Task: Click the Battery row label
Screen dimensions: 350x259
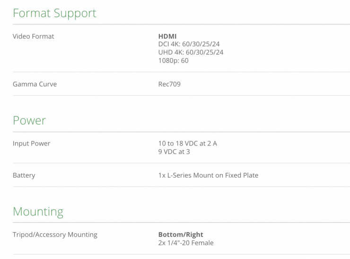Action: click(24, 175)
